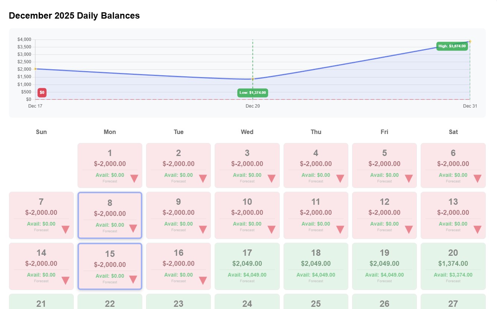Click the High: $3,874.00 chart label
This screenshot has height=309, width=497.
point(452,46)
